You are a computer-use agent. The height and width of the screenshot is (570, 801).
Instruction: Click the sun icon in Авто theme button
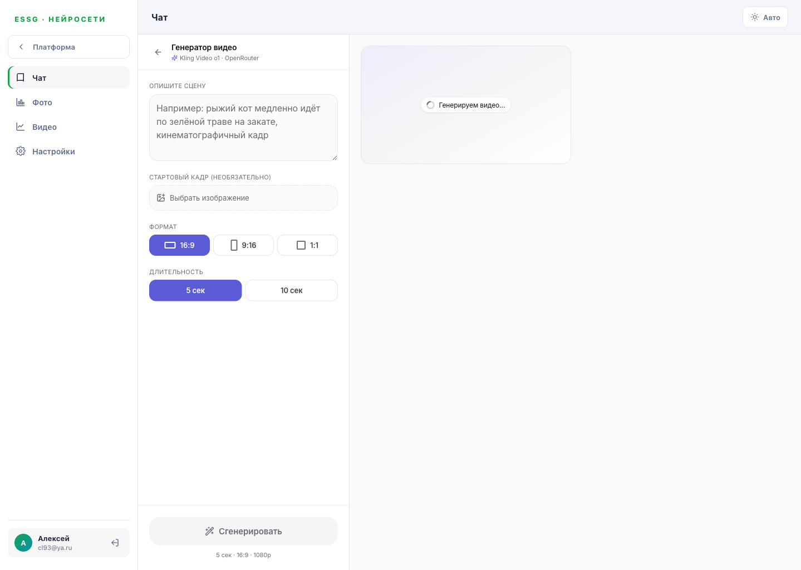point(755,17)
